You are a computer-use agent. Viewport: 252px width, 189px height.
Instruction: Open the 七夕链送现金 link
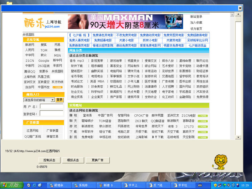click(x=198, y=45)
